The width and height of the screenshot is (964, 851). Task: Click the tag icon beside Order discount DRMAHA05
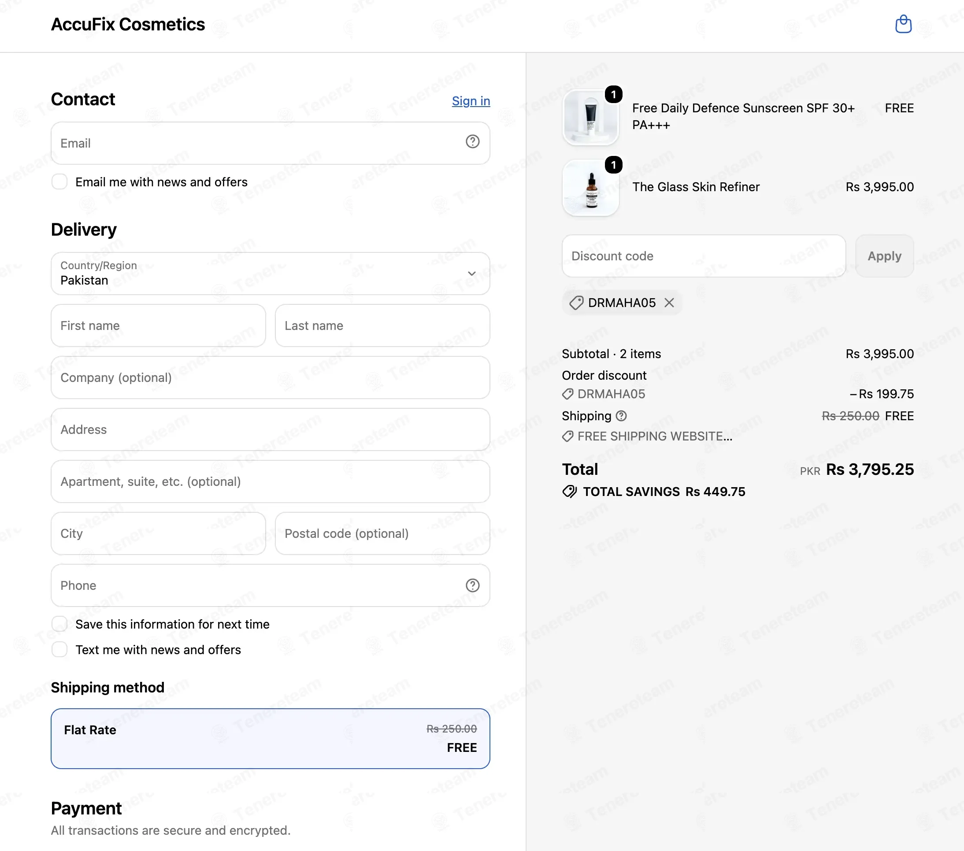(x=568, y=394)
